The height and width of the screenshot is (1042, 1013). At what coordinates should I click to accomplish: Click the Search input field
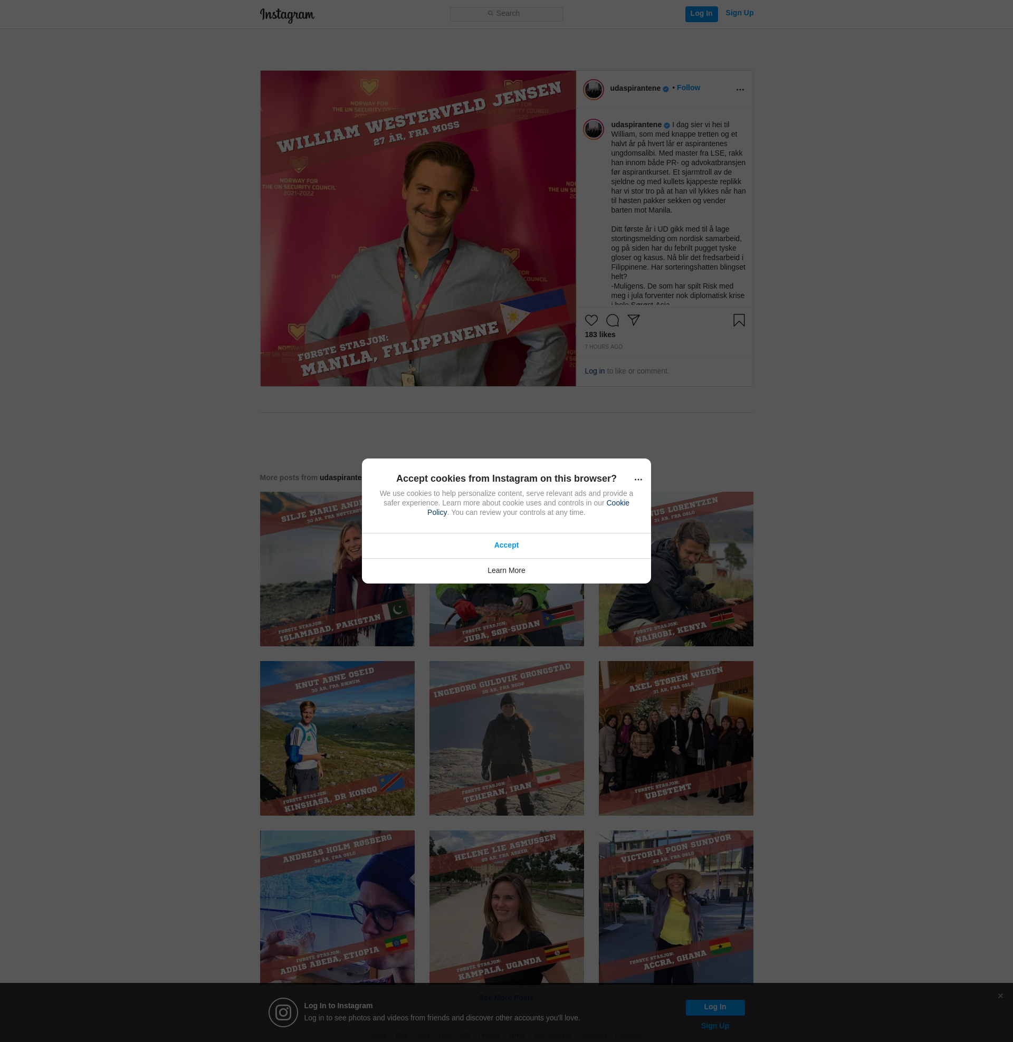(506, 14)
